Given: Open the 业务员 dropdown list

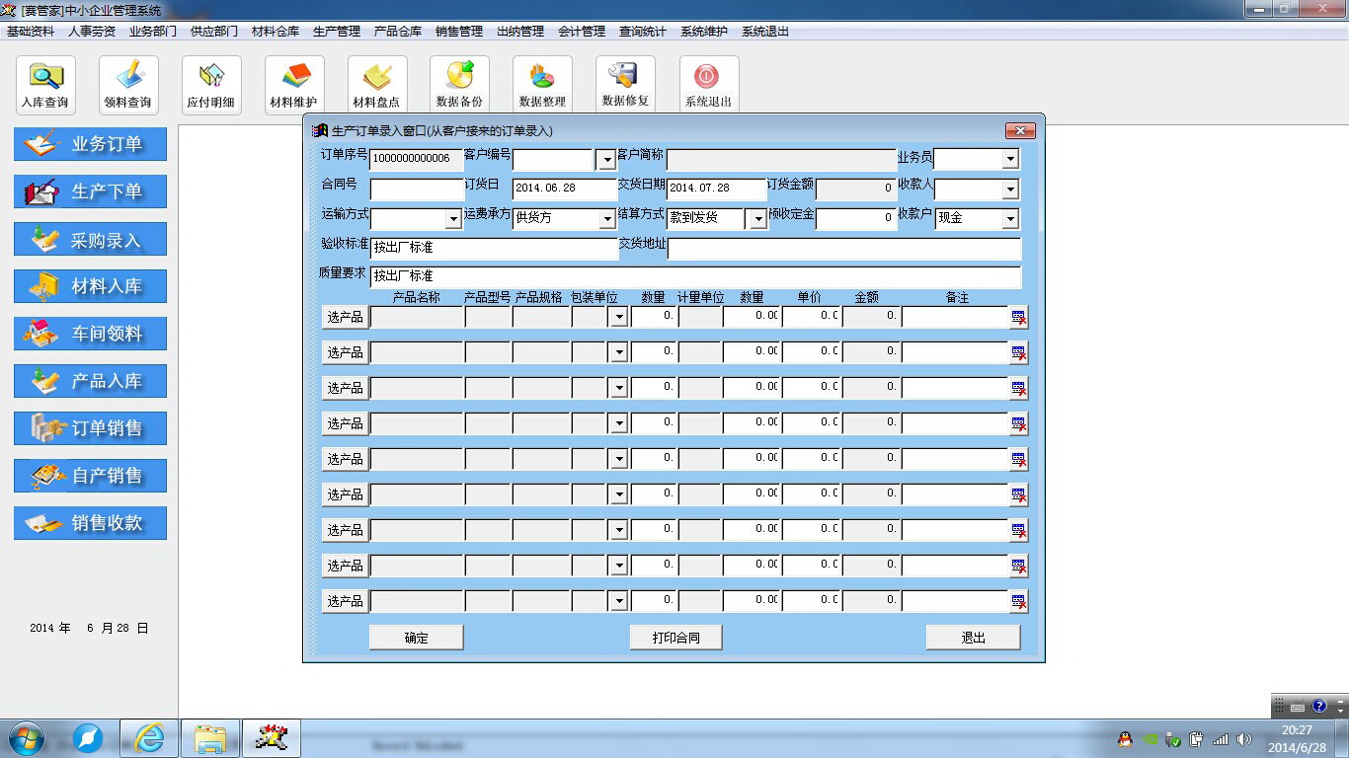Looking at the screenshot, I should point(1009,159).
